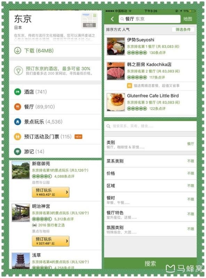Tap the yellow activities and tickets icon
This screenshot has height=278, width=206.
pyautogui.click(x=17, y=137)
